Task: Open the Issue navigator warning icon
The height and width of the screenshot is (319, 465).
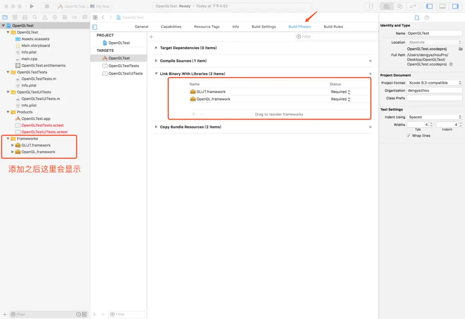Action: [45, 17]
